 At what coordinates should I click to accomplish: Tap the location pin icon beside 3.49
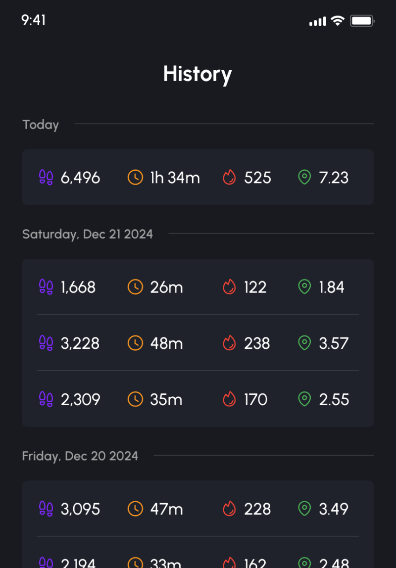click(x=304, y=509)
